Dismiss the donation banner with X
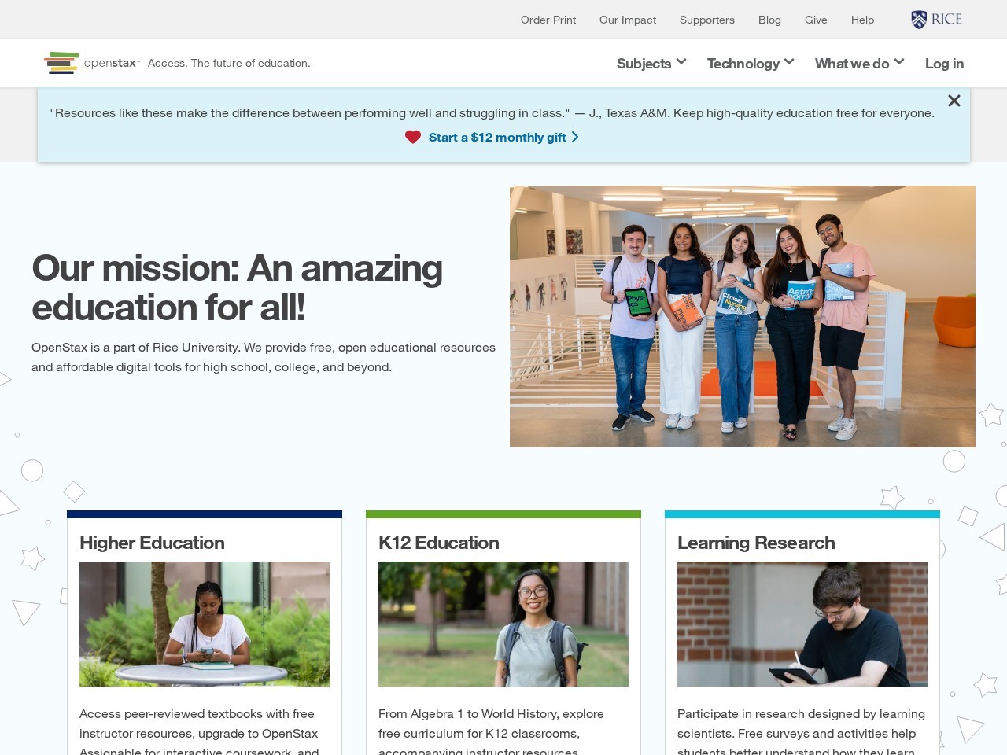 click(x=954, y=101)
